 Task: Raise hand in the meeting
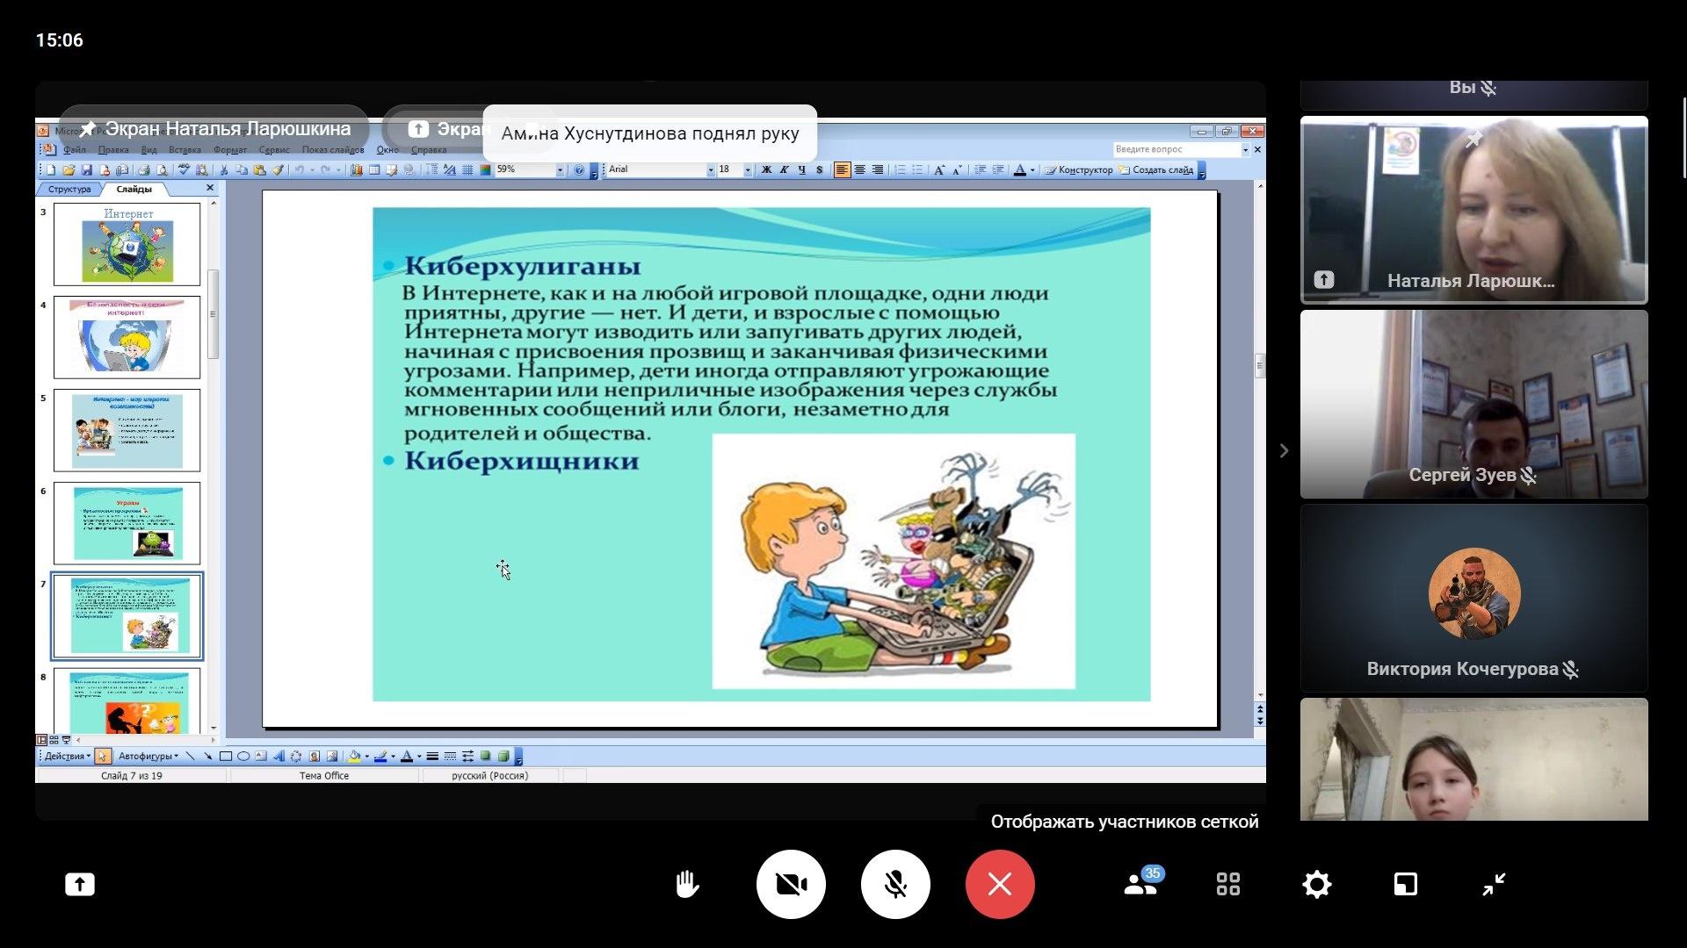686,884
